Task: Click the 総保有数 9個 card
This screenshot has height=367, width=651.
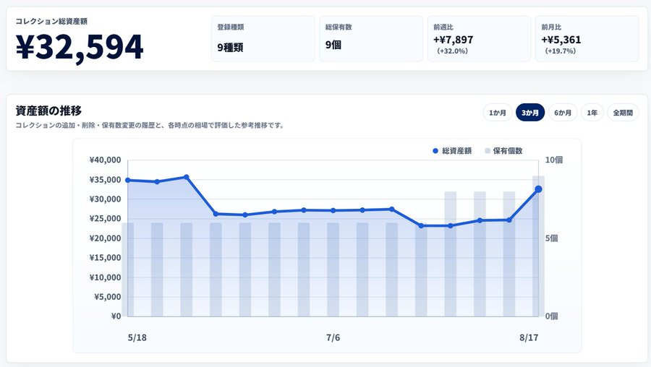Action: tap(371, 39)
